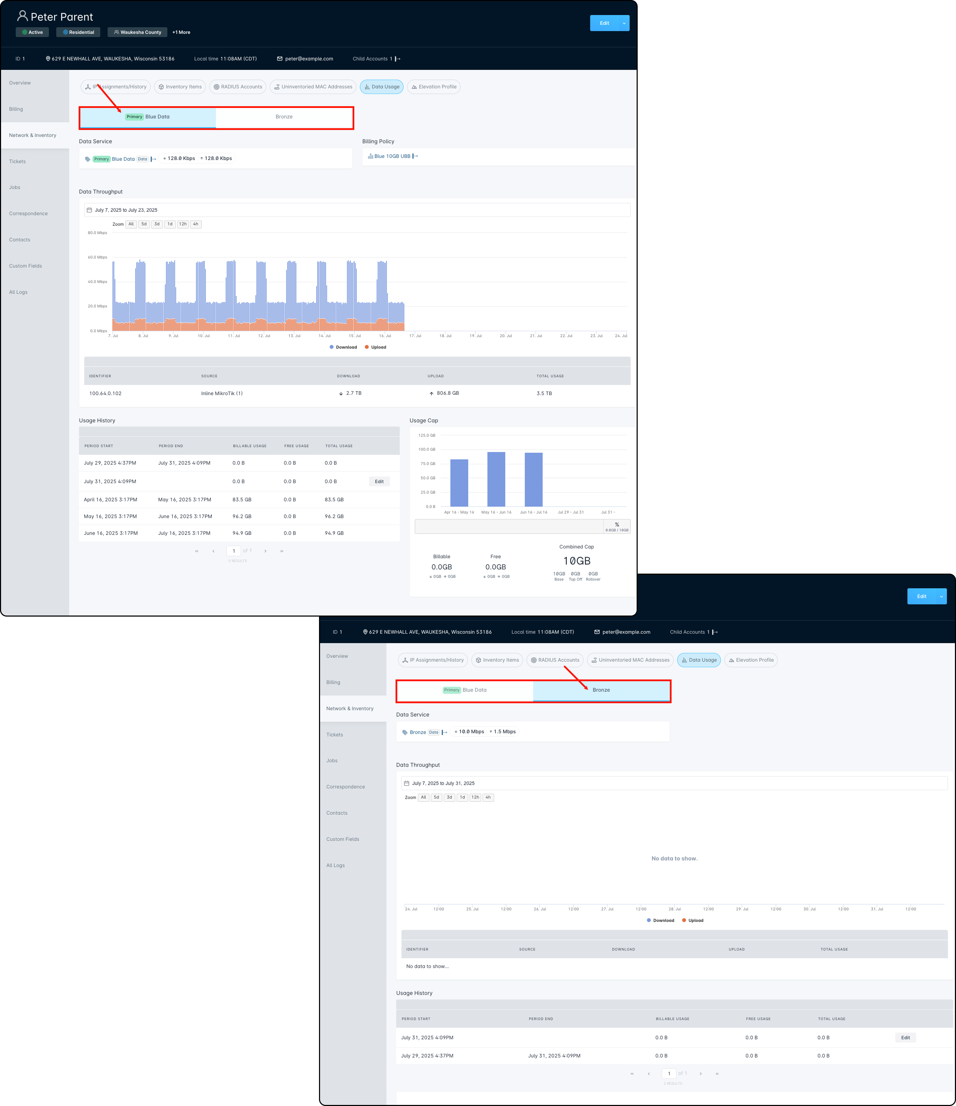Set zoom to 5d in top window chart
This screenshot has width=956, height=1106.
[x=144, y=224]
